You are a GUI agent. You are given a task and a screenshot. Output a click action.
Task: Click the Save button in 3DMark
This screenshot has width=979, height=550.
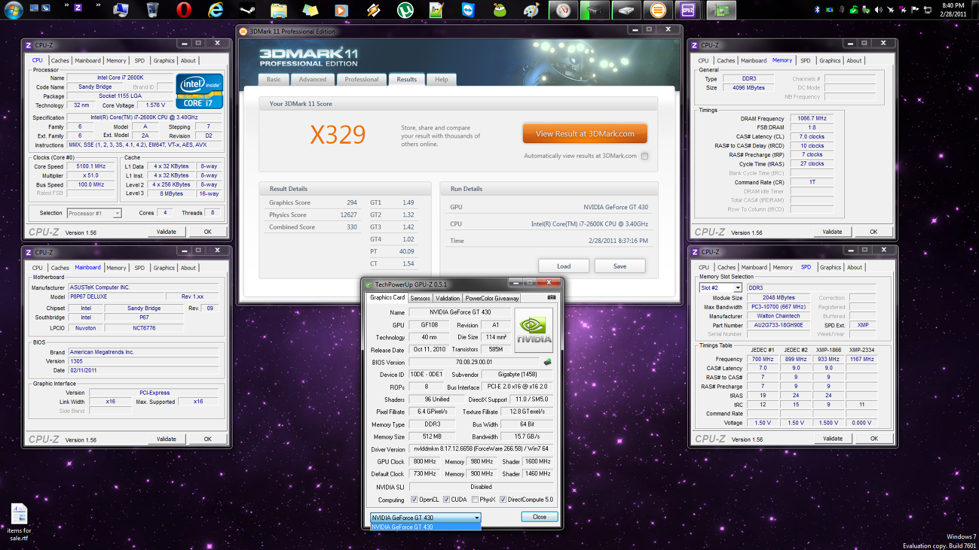coord(620,266)
